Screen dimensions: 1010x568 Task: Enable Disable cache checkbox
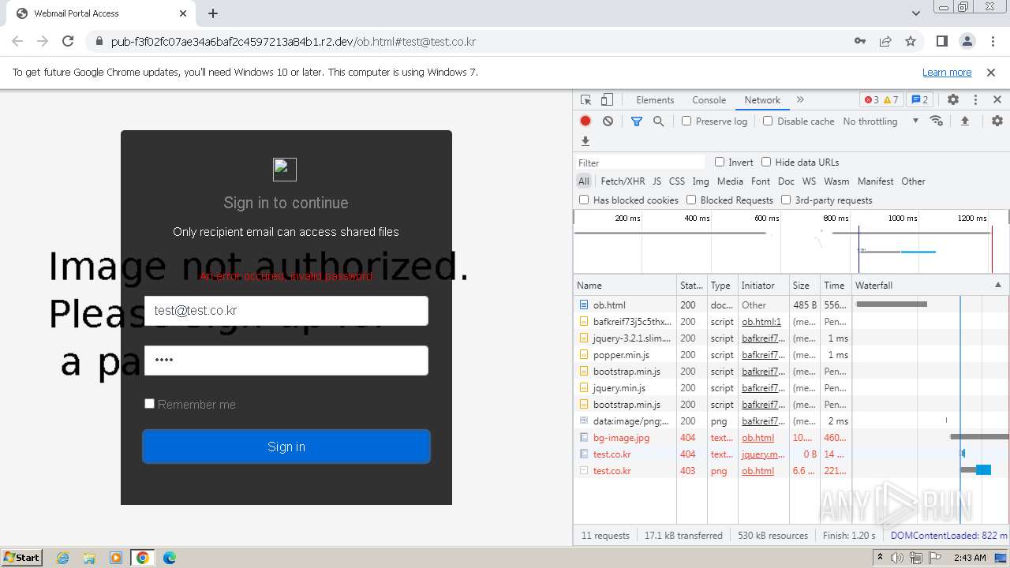(x=768, y=121)
